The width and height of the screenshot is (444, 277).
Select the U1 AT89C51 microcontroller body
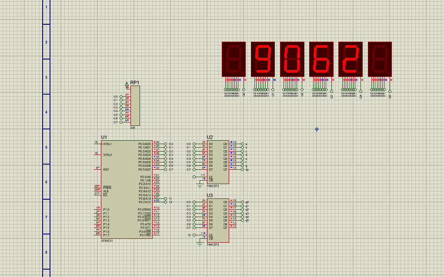point(127,189)
